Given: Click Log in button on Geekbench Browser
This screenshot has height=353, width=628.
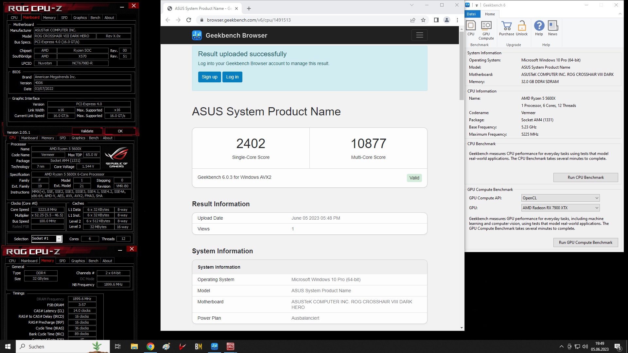Looking at the screenshot, I should coord(232,77).
